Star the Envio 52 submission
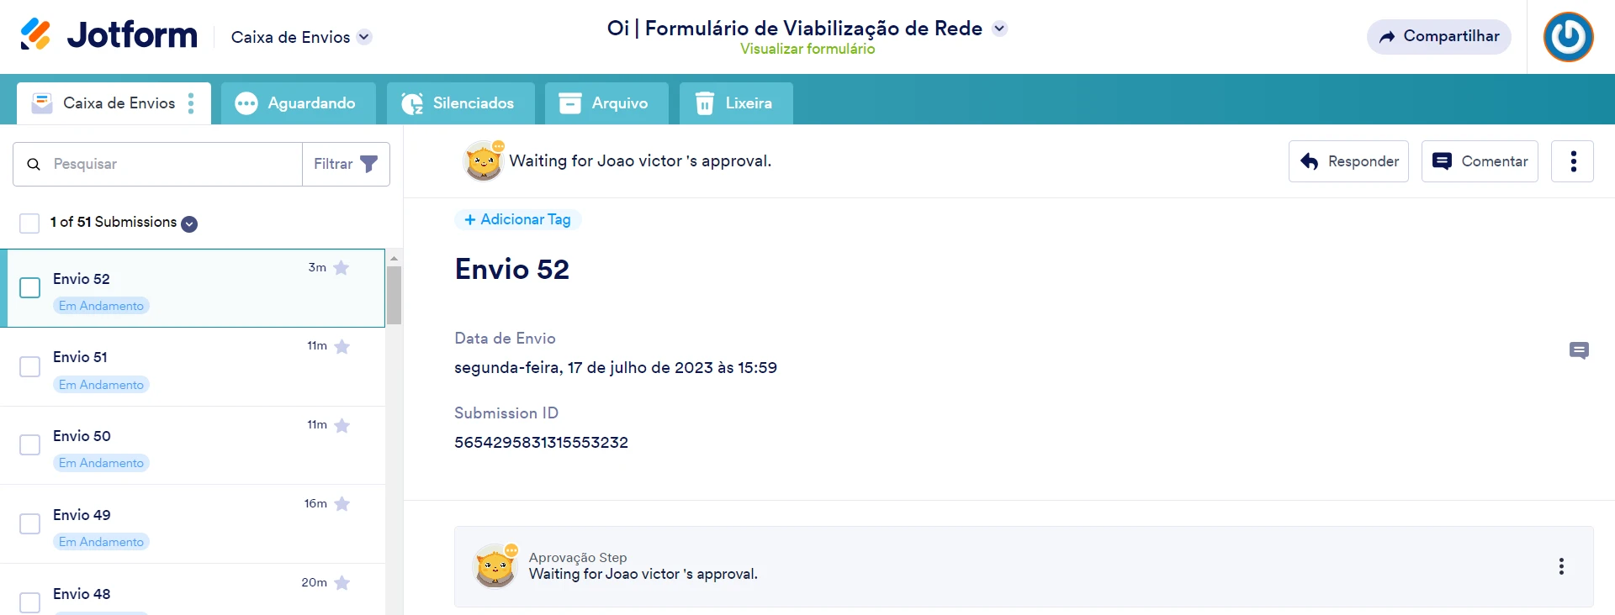The height and width of the screenshot is (615, 1615). tap(342, 268)
